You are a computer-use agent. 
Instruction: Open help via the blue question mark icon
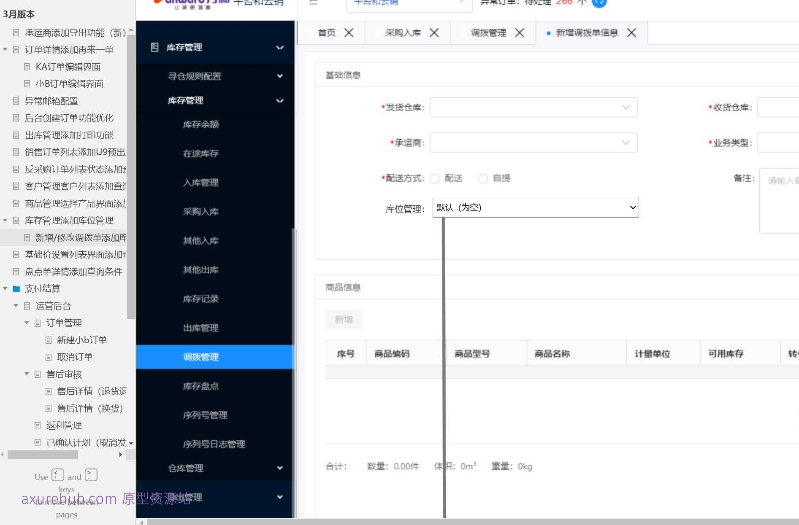pyautogui.click(x=599, y=3)
